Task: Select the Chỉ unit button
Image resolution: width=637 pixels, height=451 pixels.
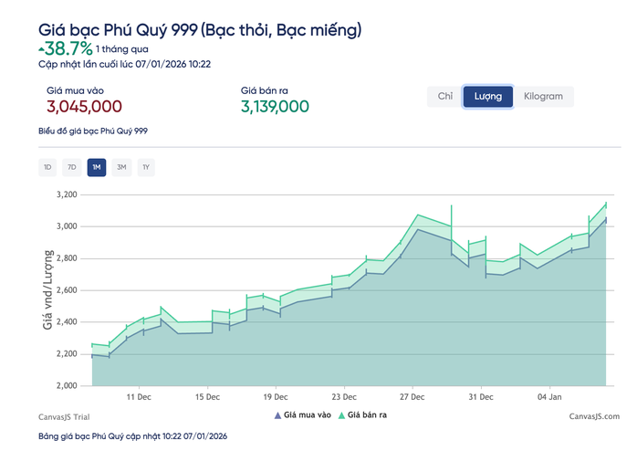Action: 445,97
